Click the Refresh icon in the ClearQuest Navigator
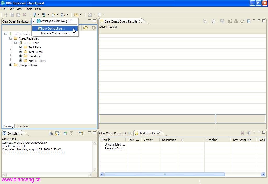 point(86,28)
